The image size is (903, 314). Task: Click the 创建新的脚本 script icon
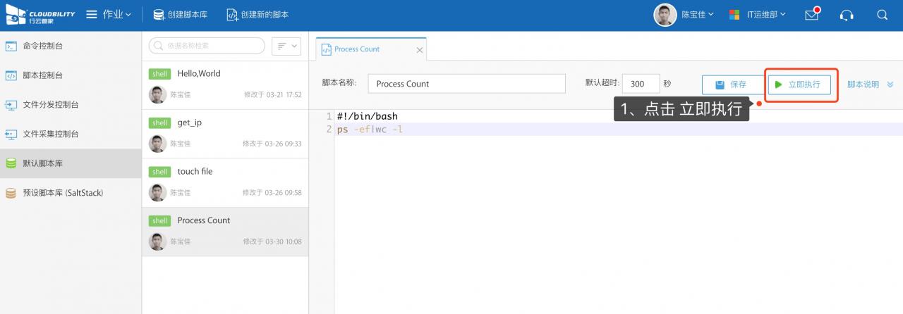pos(232,15)
